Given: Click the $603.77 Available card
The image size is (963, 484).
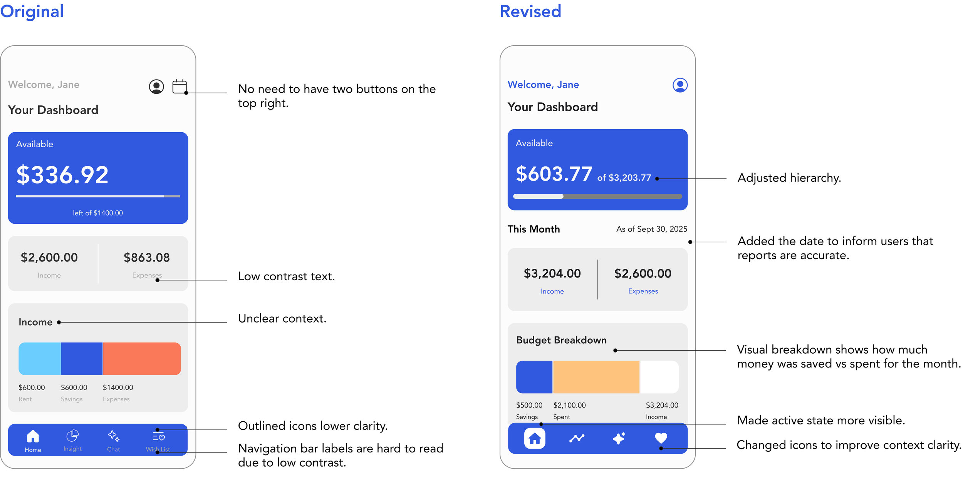Looking at the screenshot, I should coord(597,169).
